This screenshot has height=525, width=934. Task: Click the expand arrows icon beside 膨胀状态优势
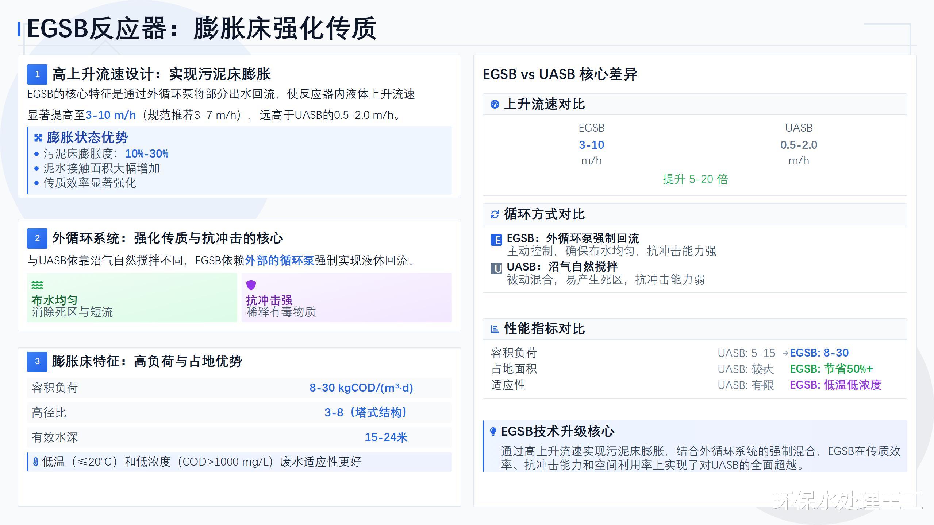click(38, 138)
